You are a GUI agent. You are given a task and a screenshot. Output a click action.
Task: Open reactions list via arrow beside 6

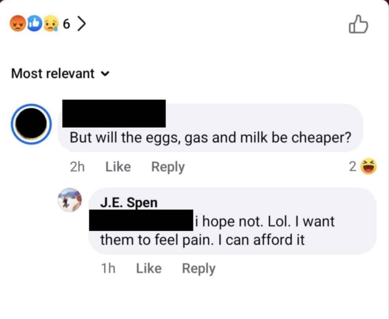tap(81, 24)
